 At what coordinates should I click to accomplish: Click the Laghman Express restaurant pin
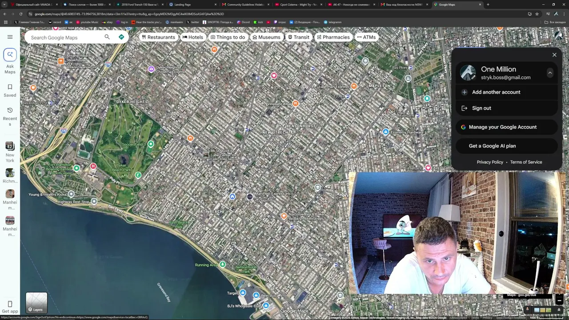click(x=354, y=86)
